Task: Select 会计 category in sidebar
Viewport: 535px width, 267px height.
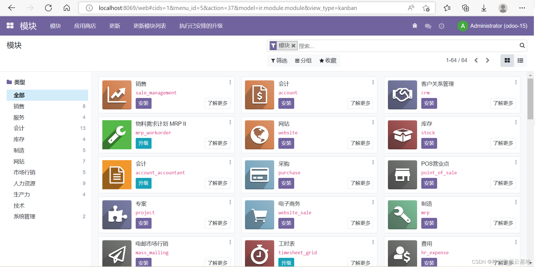Action: click(47, 128)
